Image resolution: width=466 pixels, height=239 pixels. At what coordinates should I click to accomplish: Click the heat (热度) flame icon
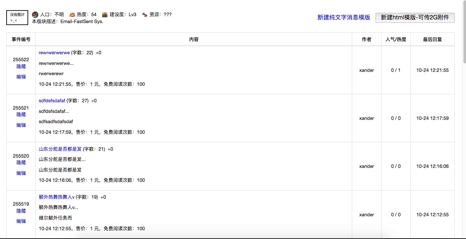point(72,15)
